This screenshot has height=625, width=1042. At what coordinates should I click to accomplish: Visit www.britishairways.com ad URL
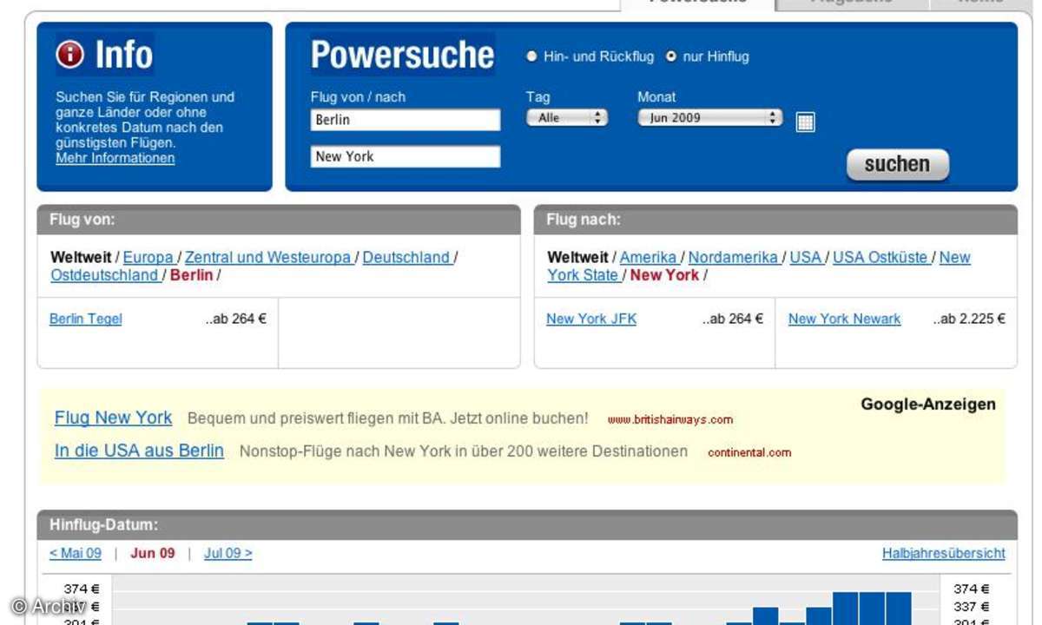670,419
